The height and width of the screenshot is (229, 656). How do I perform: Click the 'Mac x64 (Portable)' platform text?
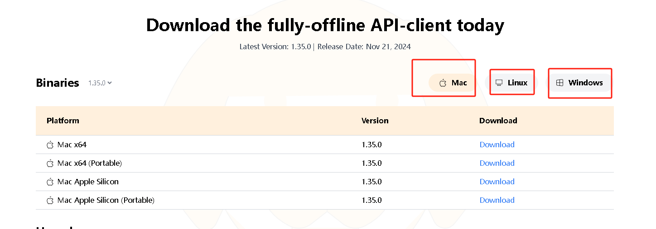(90, 164)
